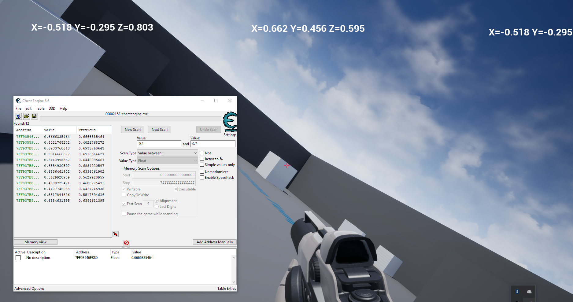Click the cloud icon in system tray
The image size is (573, 302).
tap(529, 291)
